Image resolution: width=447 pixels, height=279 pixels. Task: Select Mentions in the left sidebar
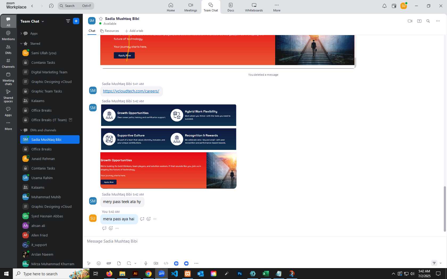point(8,36)
